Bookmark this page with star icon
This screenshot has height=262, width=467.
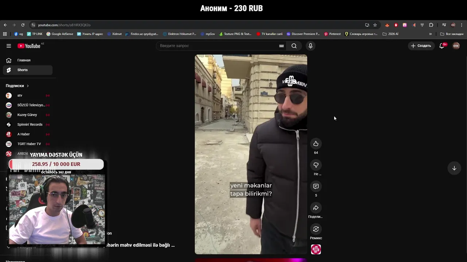[375, 25]
